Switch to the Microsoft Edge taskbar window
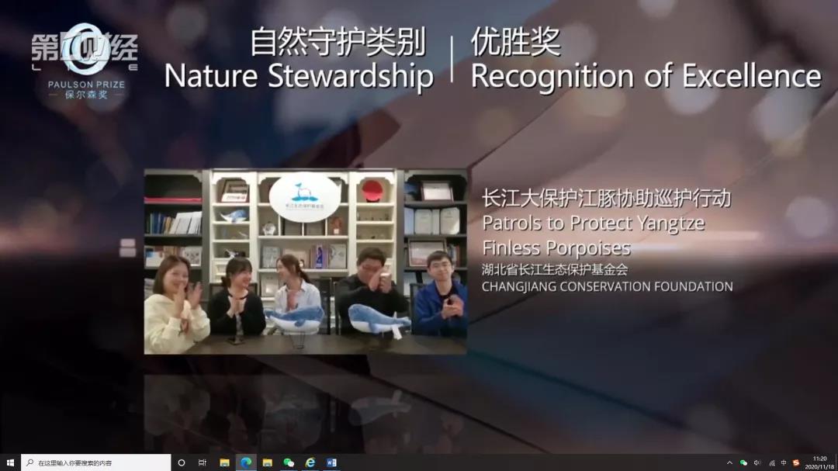The image size is (838, 471). click(246, 462)
